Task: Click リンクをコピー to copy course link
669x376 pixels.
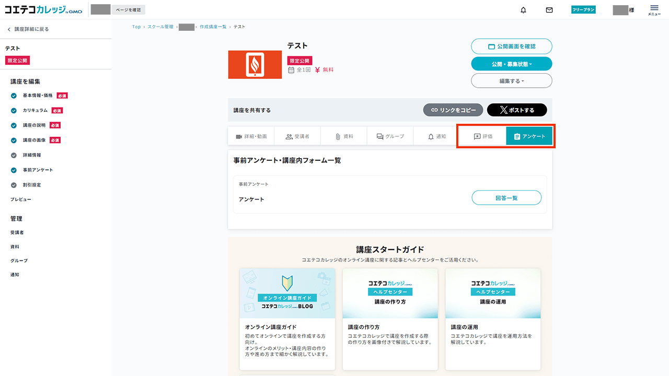Action: pos(453,110)
